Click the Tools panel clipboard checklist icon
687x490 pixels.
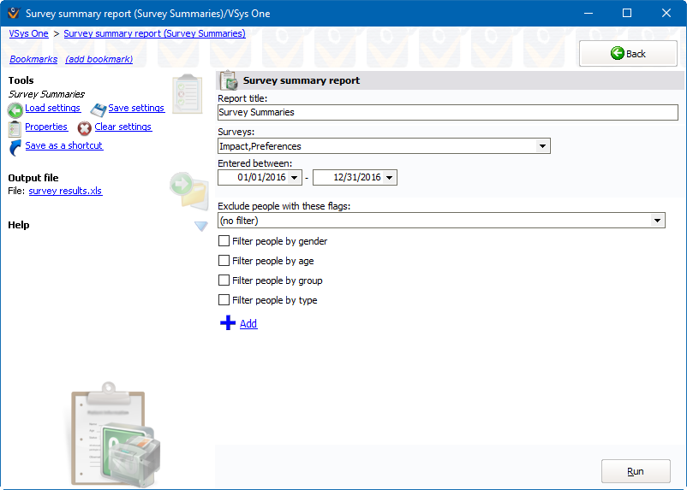[x=188, y=94]
